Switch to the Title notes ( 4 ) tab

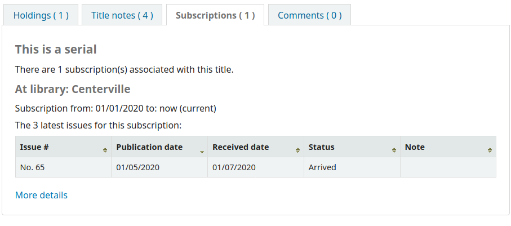pos(122,15)
